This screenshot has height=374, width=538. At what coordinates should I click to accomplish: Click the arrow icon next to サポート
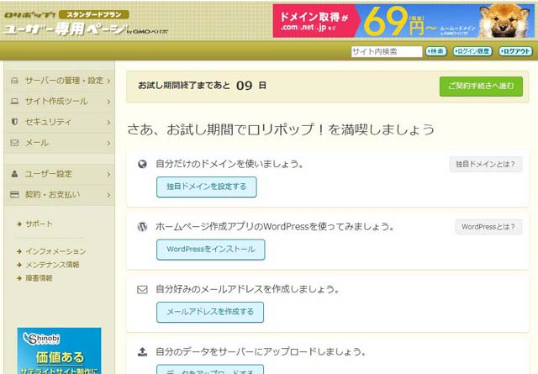coord(19,224)
